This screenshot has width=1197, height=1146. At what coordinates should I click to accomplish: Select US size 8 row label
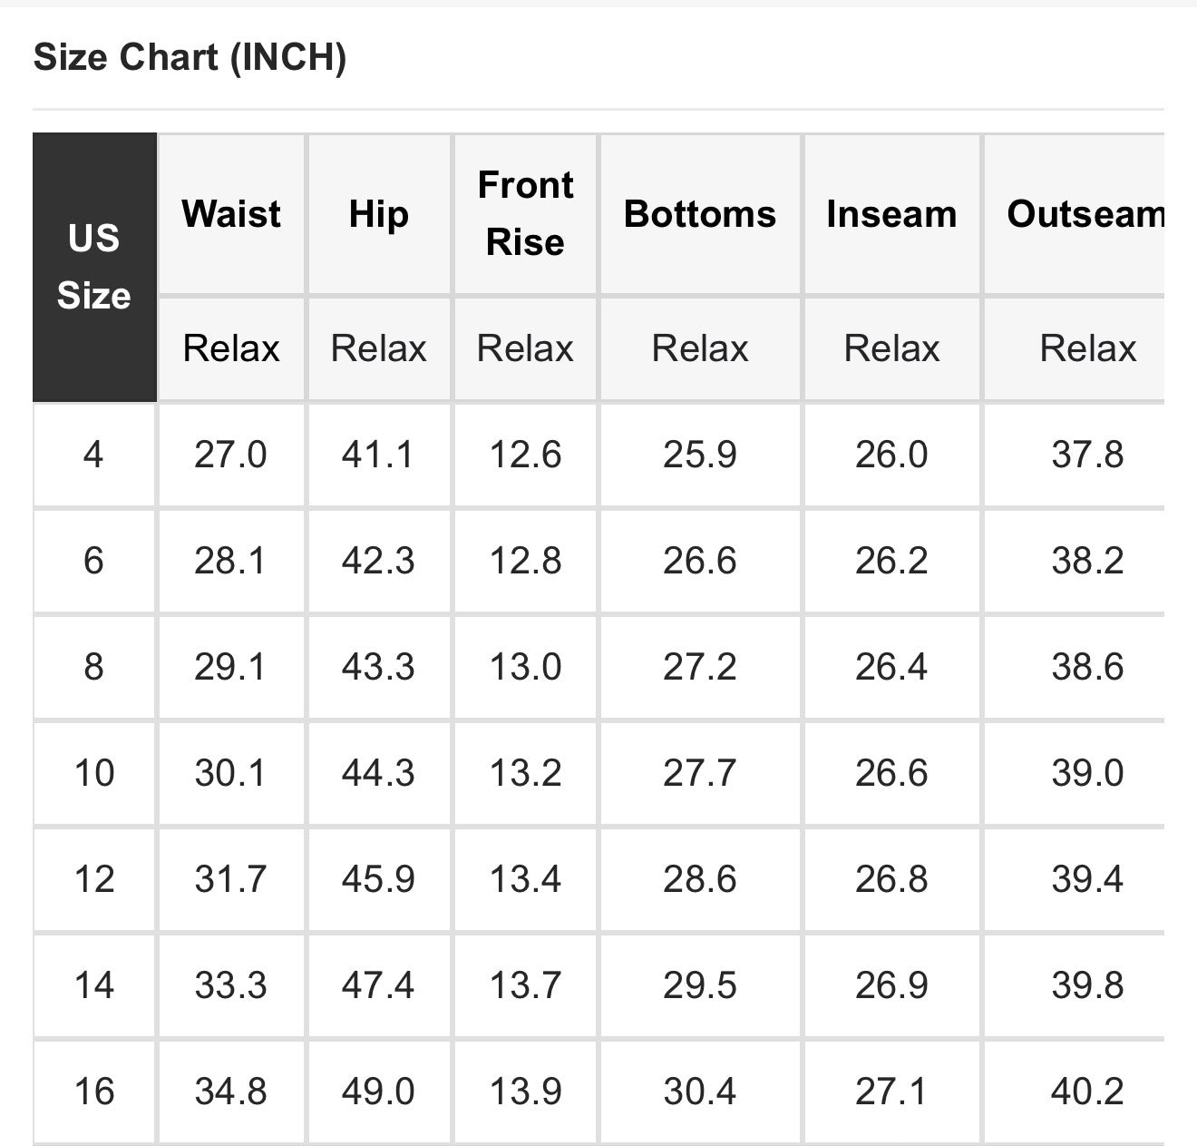[x=94, y=667]
